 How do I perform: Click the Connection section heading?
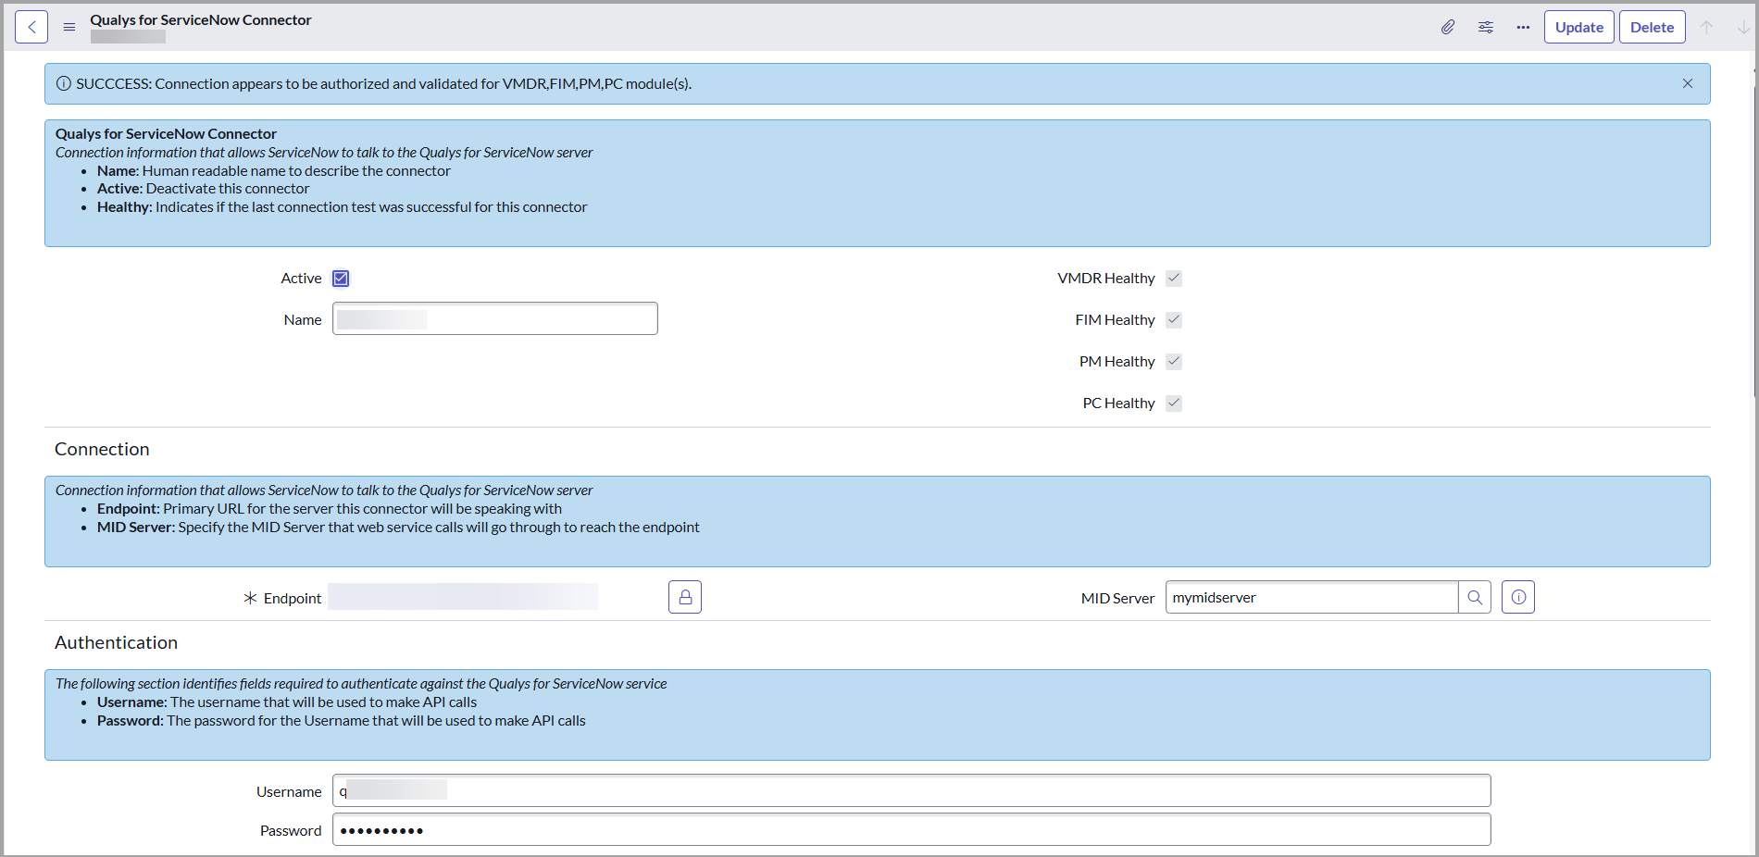click(102, 449)
